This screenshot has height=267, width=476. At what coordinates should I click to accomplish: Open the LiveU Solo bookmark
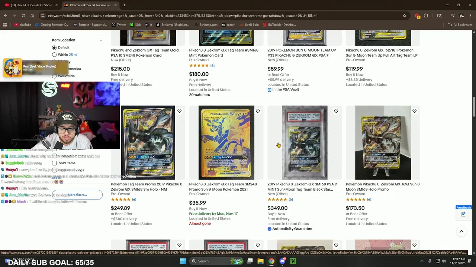click(x=249, y=25)
